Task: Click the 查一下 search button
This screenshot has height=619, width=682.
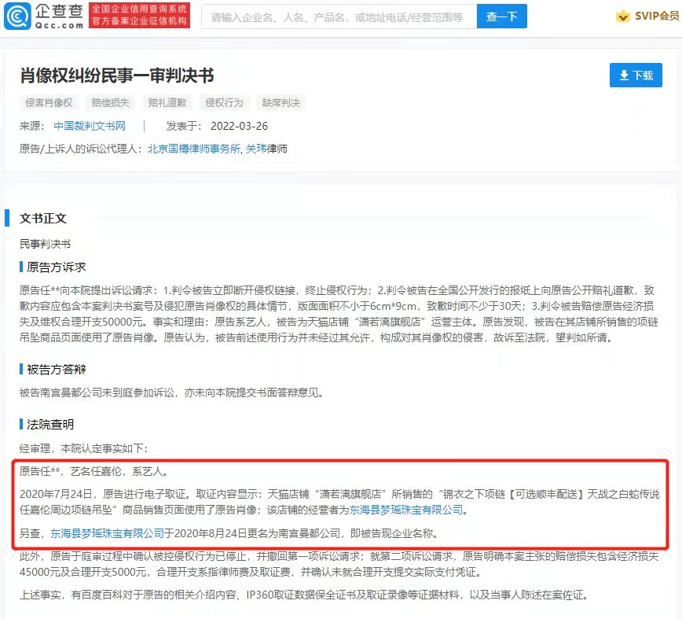Action: coord(501,17)
